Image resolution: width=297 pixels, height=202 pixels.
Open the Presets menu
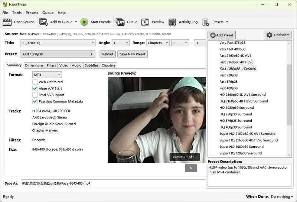(x=32, y=13)
